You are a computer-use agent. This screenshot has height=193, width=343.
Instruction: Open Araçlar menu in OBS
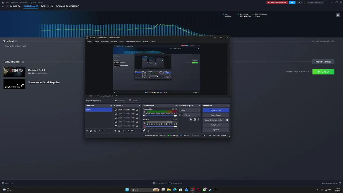point(146,42)
